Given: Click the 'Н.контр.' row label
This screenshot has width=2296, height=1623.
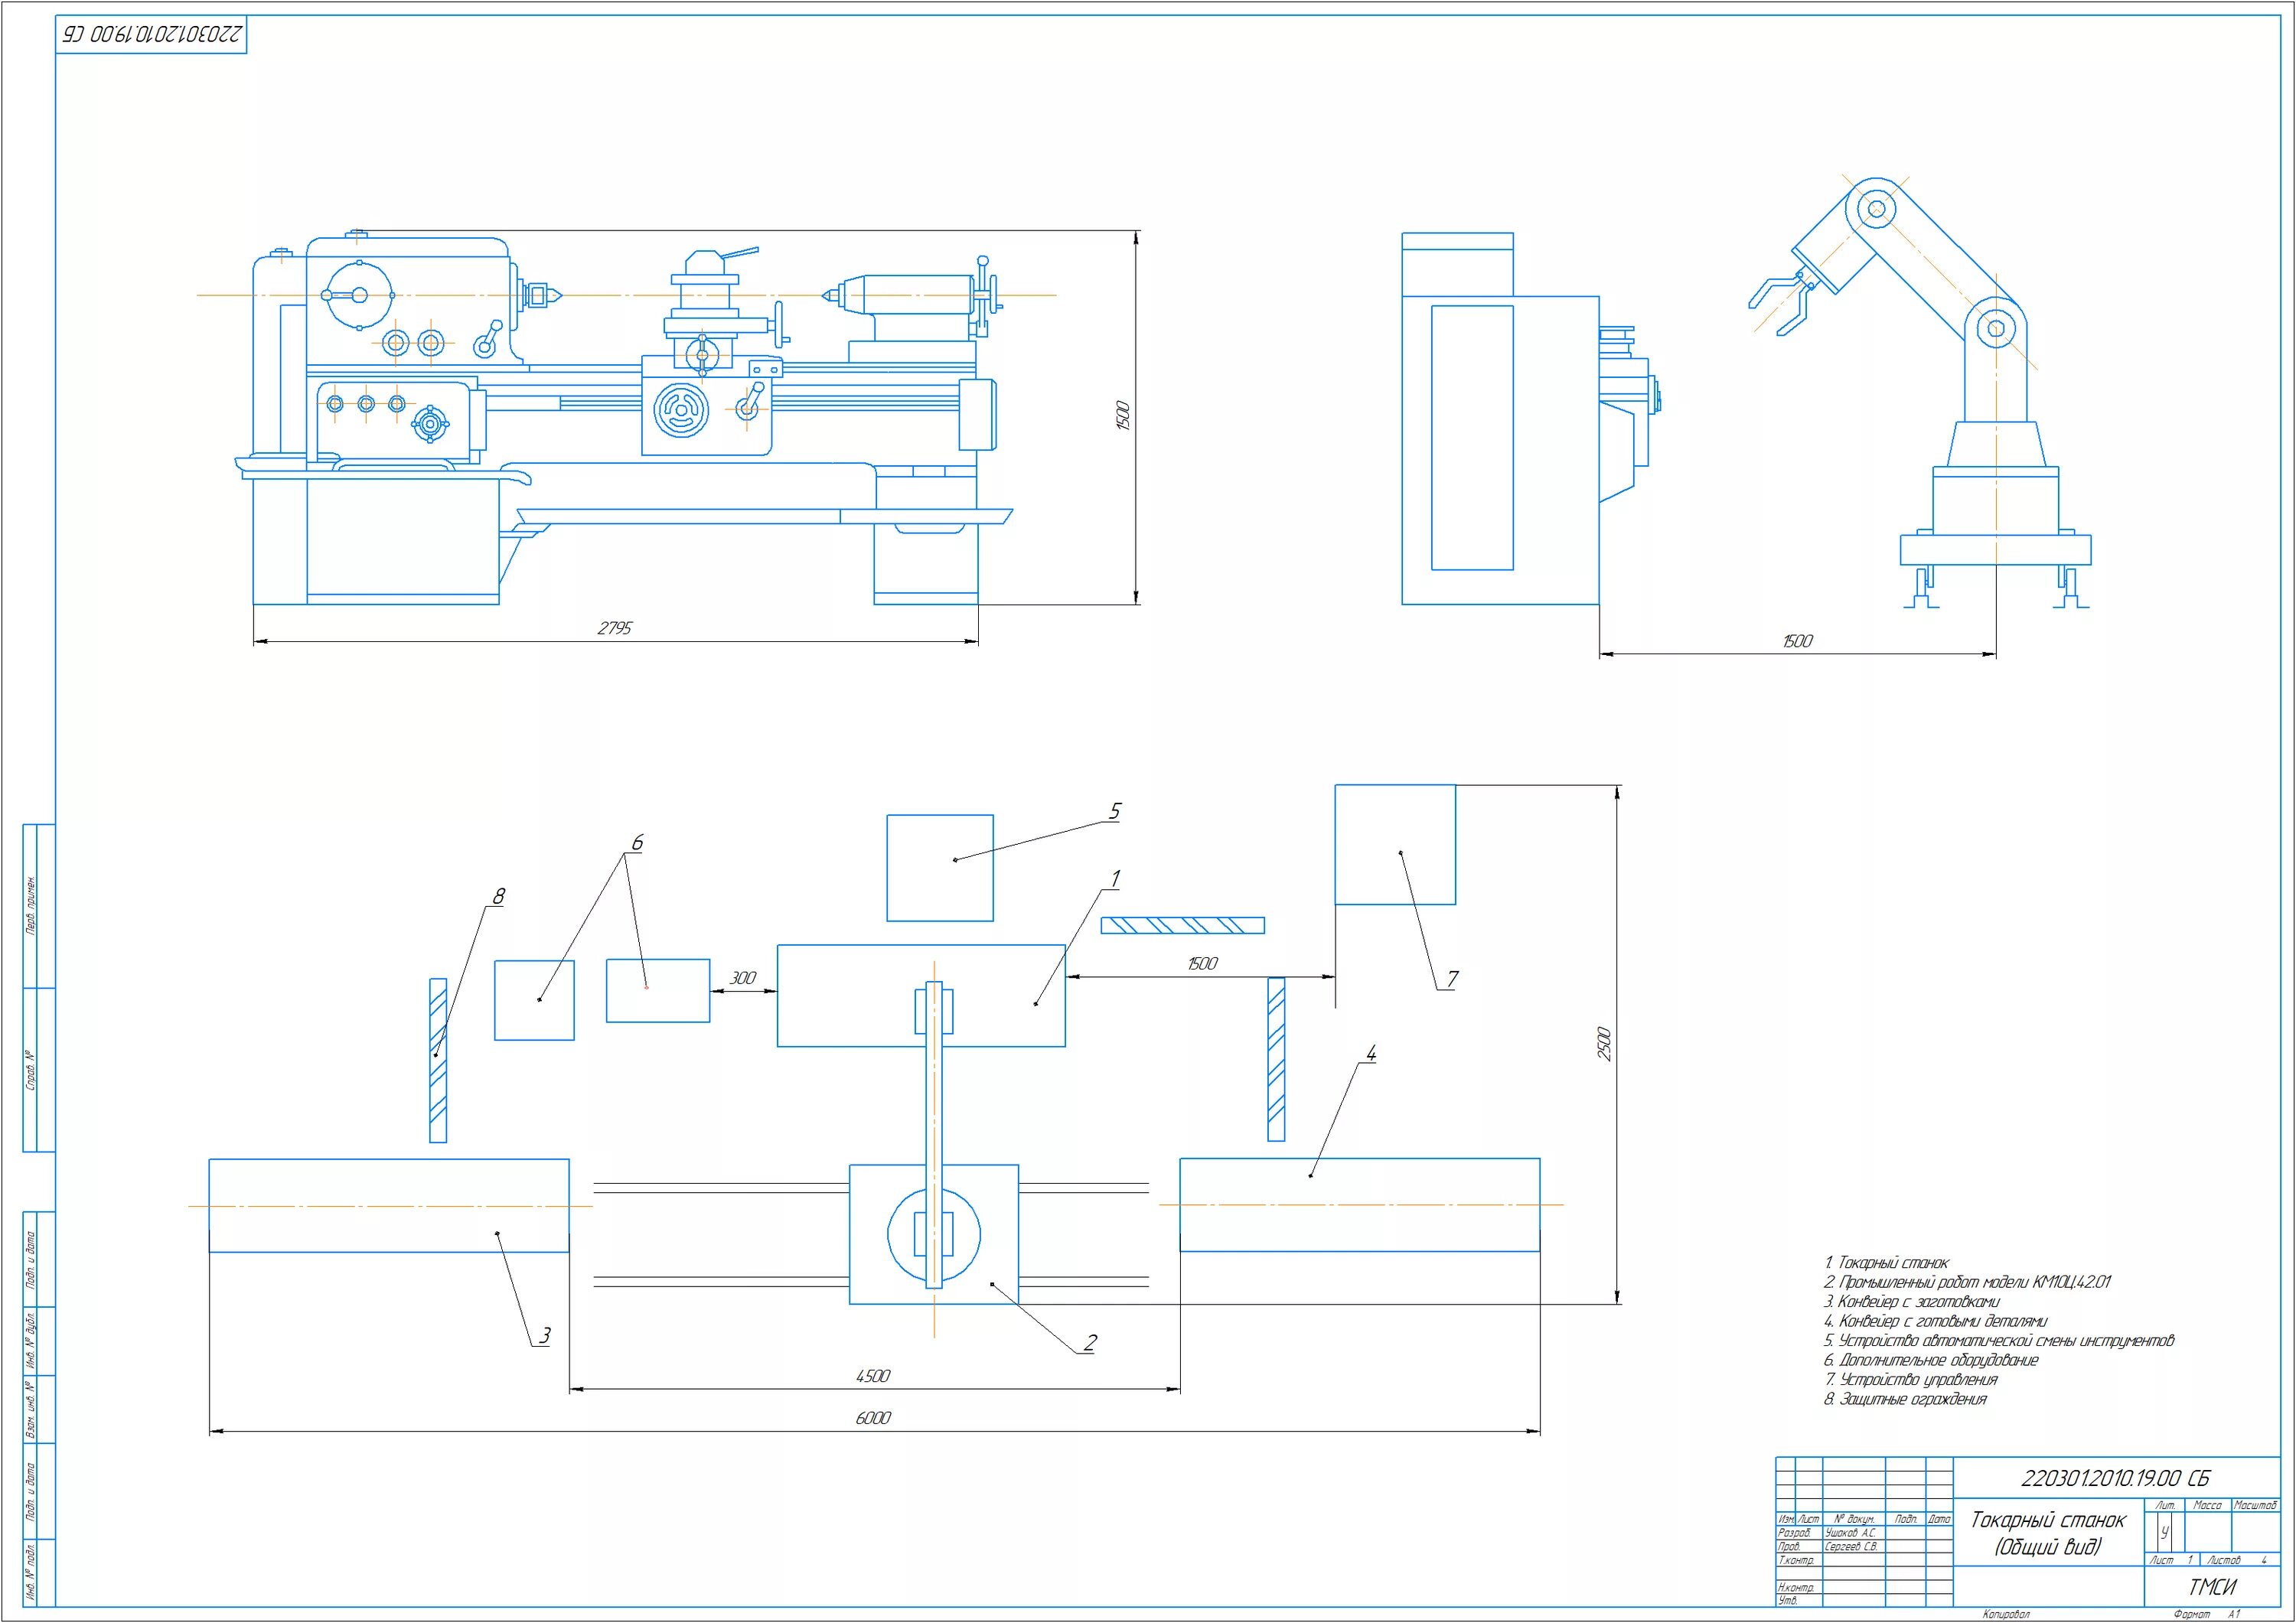Looking at the screenshot, I should [x=1795, y=1588].
